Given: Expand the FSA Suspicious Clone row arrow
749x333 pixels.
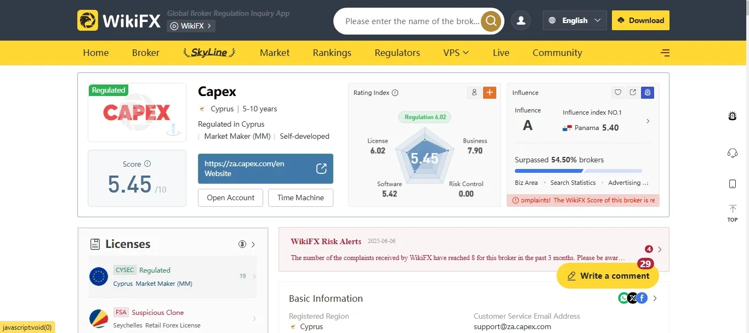Looking at the screenshot, I should pos(254,318).
